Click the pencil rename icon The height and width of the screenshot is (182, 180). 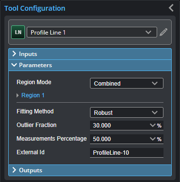(163, 32)
